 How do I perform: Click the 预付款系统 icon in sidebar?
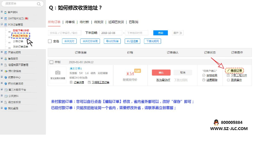point(5,71)
